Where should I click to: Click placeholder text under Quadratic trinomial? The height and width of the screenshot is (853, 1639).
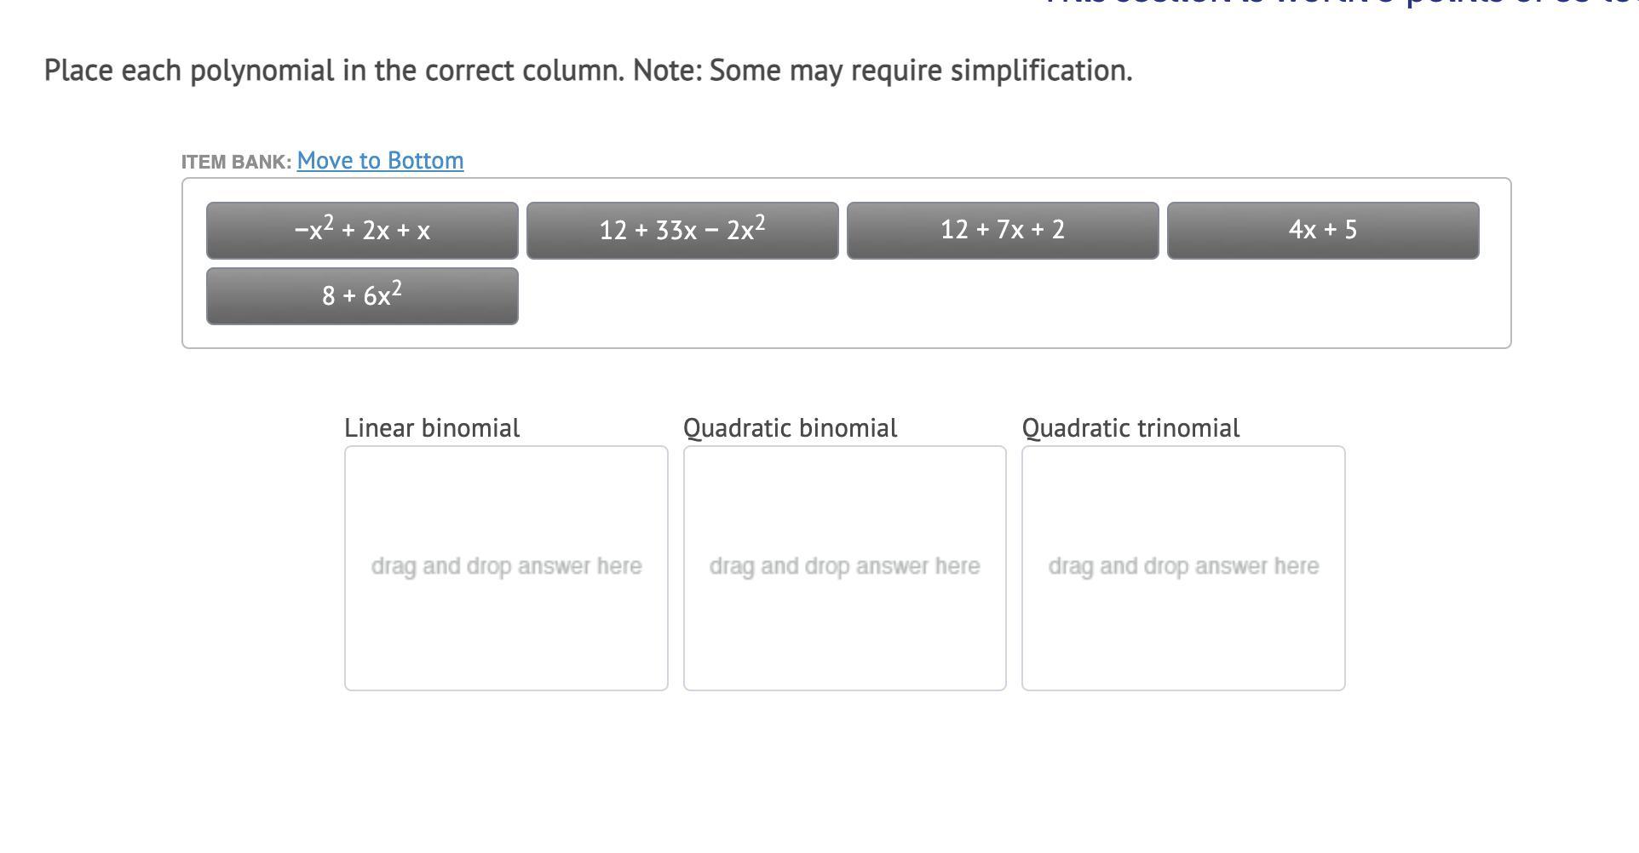(x=1183, y=567)
